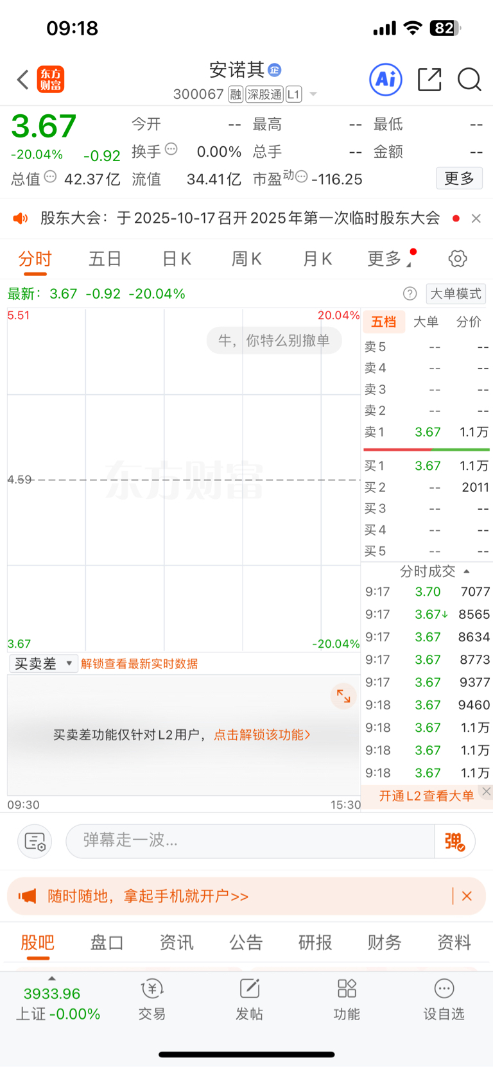Tap the info icon beside 市盈动
The height and width of the screenshot is (1067, 493).
coord(301,177)
